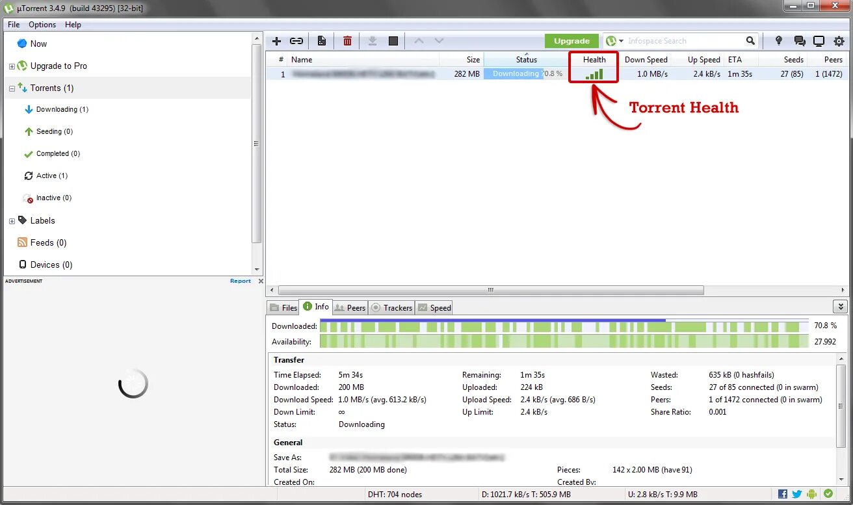Switch to the Trackers tab
Image resolution: width=853 pixels, height=505 pixels.
(391, 307)
